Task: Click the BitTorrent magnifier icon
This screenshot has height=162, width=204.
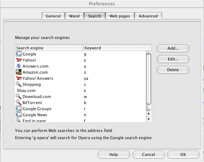Action: pos(19,102)
